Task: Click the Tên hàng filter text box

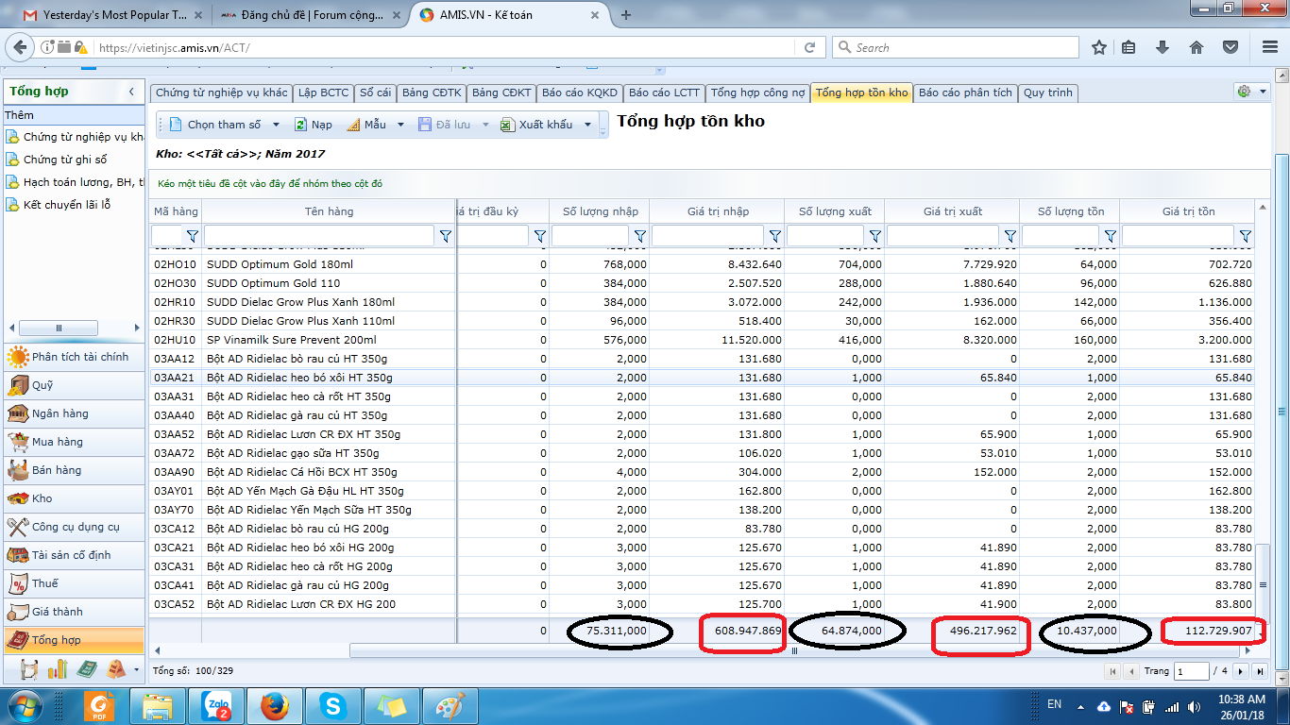Action: (319, 236)
